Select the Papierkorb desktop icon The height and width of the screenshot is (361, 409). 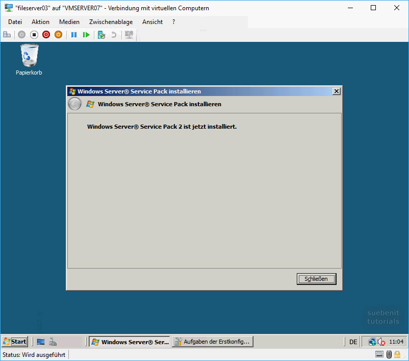coord(29,60)
